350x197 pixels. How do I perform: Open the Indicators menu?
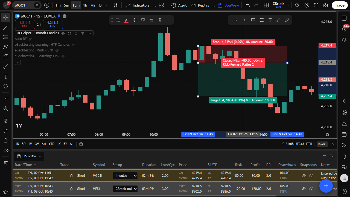click(138, 5)
